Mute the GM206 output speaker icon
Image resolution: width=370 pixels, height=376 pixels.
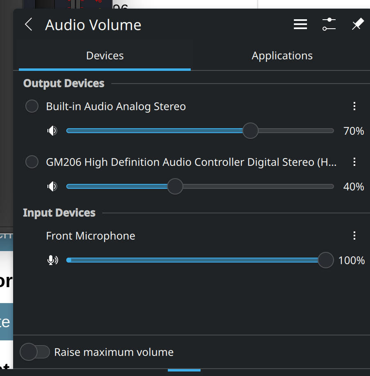[52, 187]
